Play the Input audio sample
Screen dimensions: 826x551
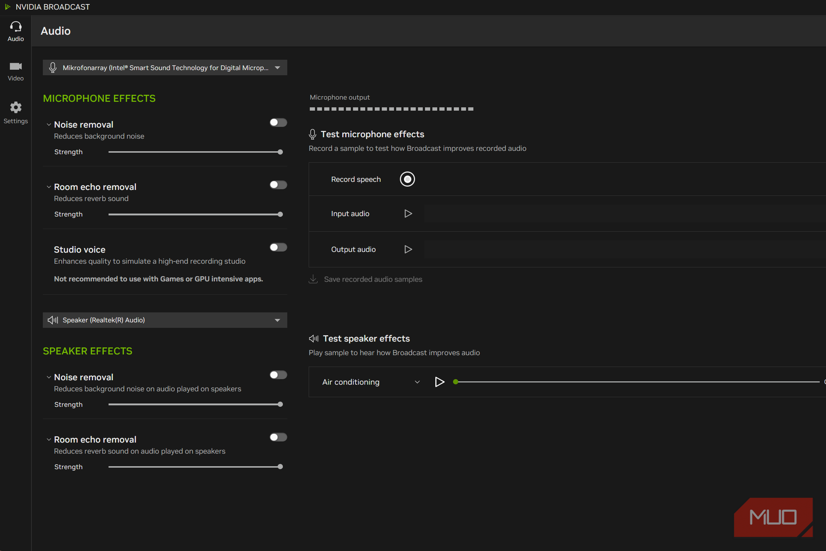[x=408, y=214]
